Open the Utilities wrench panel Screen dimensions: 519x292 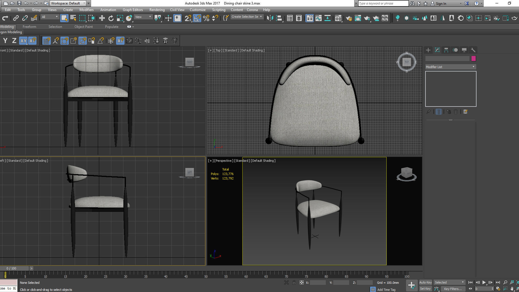point(473,50)
